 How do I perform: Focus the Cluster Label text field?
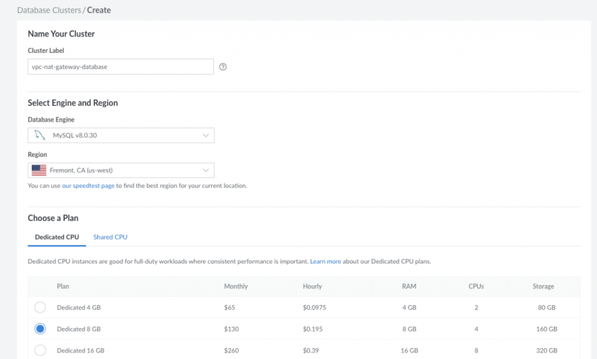(121, 66)
